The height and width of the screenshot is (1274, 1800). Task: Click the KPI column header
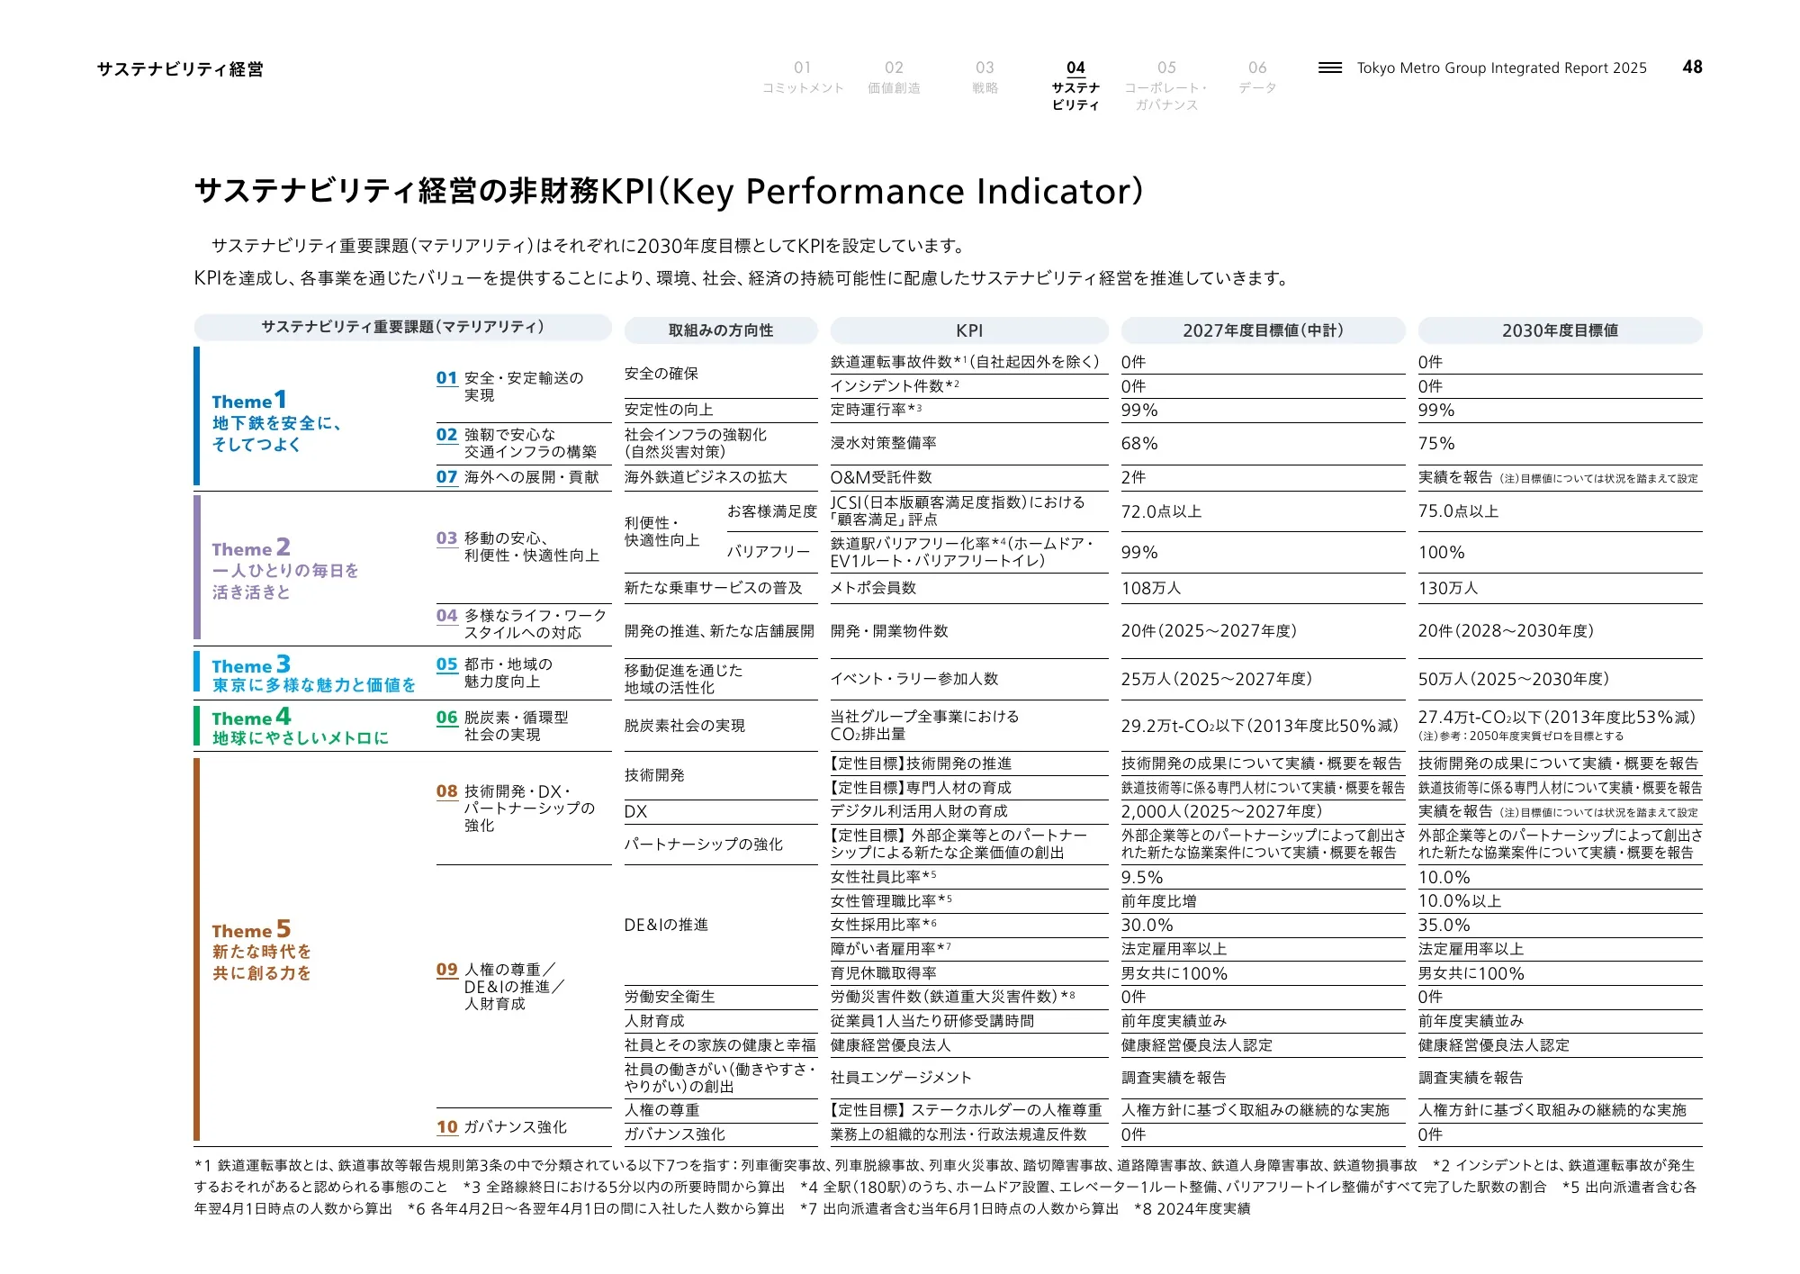click(969, 330)
